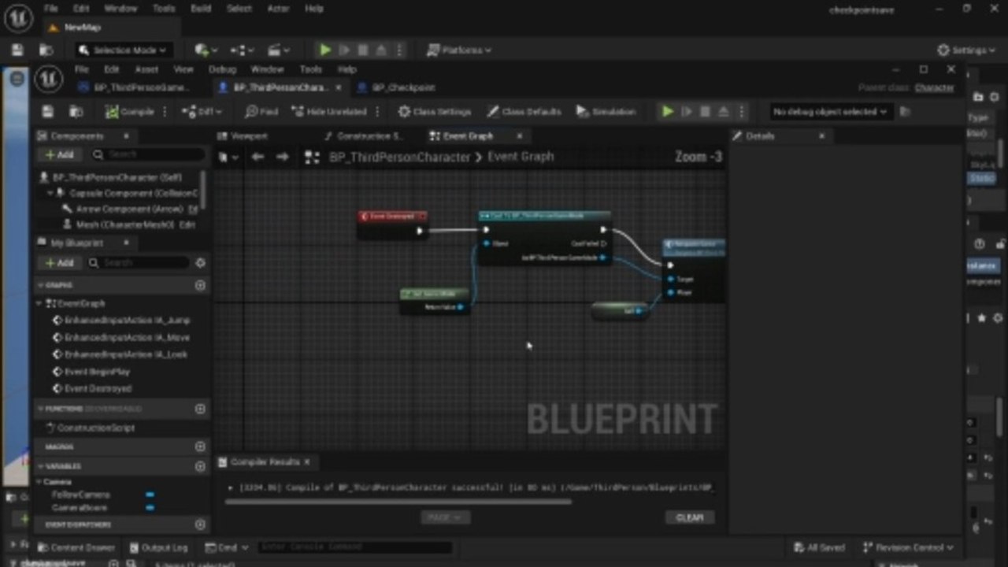Select EnhancedInputAction IA_Jump event
Screen dimensions: 1008x567
pos(120,321)
